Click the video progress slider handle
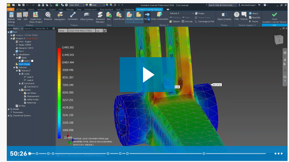This screenshot has width=289, height=162. pos(30,153)
